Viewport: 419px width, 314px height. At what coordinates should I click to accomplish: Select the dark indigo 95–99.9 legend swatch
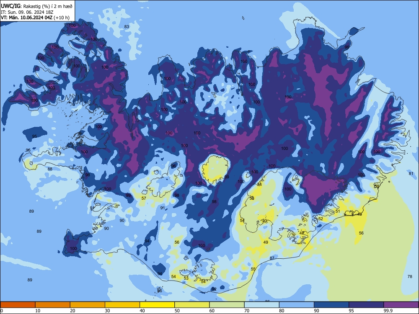366,305
